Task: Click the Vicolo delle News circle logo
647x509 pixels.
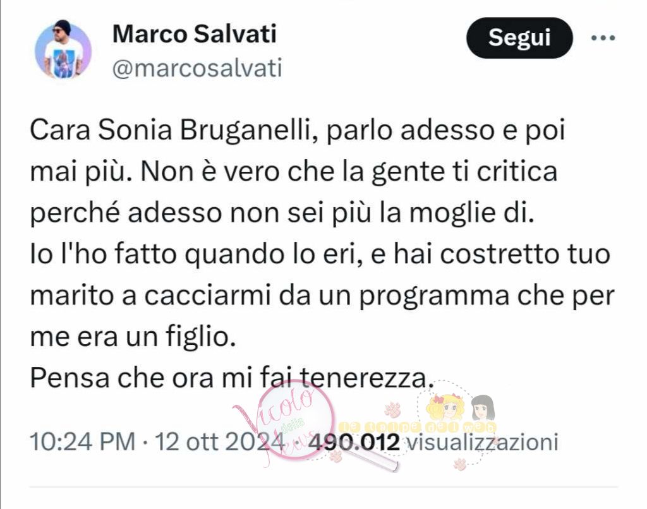Action: (297, 421)
